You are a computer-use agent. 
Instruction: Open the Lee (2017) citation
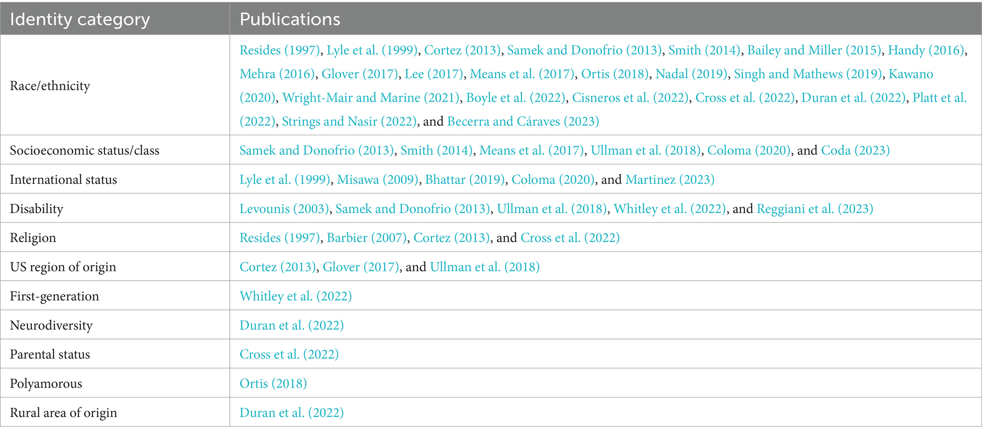click(434, 74)
